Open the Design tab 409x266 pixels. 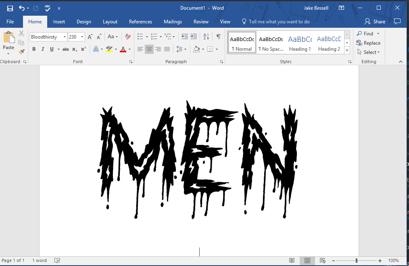point(83,22)
